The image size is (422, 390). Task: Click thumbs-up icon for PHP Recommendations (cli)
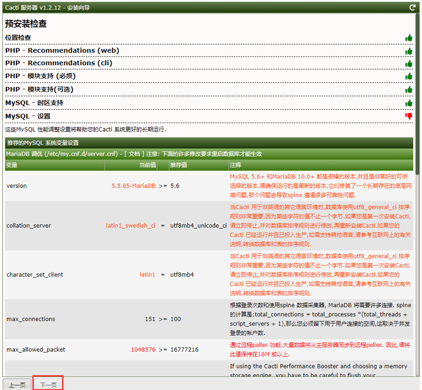coord(409,64)
